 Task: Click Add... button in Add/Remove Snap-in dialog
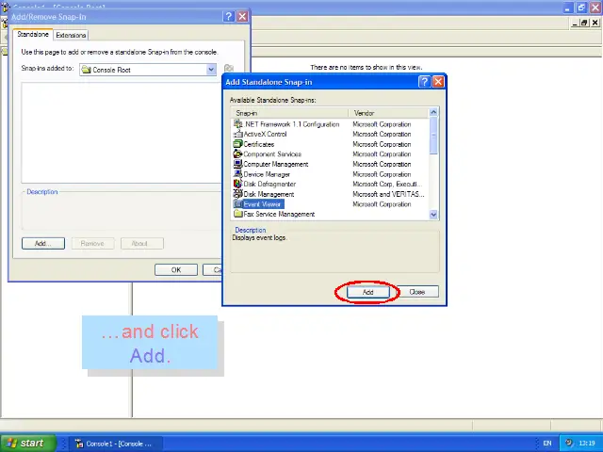(x=43, y=243)
